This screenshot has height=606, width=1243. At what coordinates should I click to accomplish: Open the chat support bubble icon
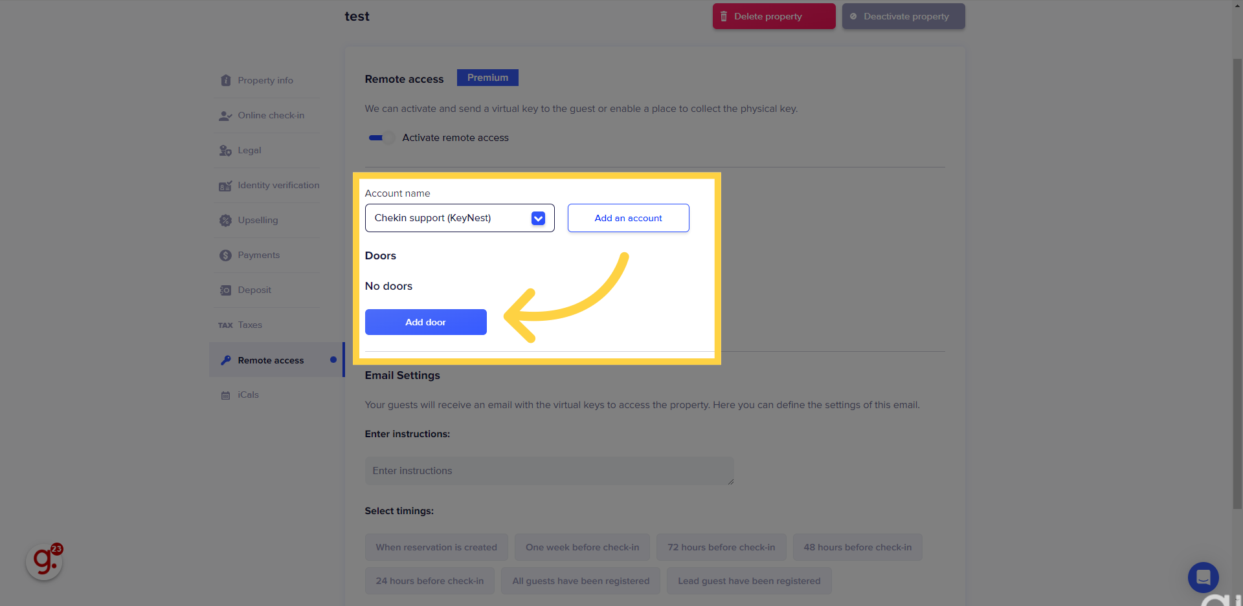click(x=1203, y=577)
